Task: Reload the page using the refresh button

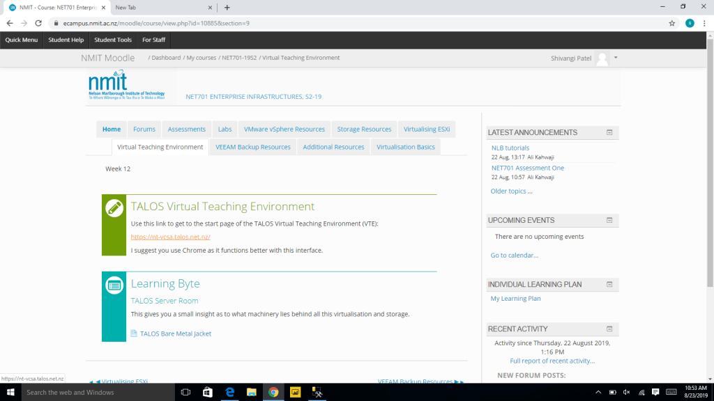Action: click(39, 23)
